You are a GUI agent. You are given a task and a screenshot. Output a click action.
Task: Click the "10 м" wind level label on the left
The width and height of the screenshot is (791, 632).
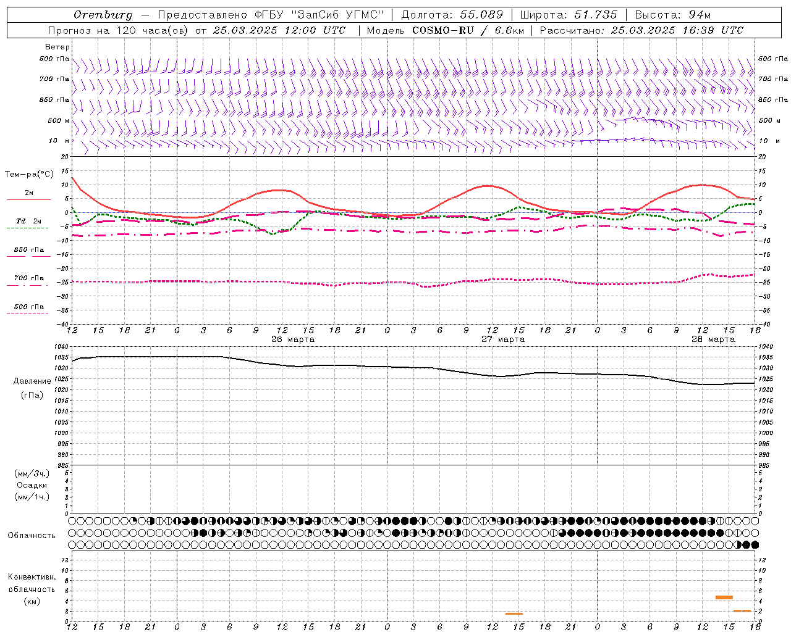click(59, 141)
